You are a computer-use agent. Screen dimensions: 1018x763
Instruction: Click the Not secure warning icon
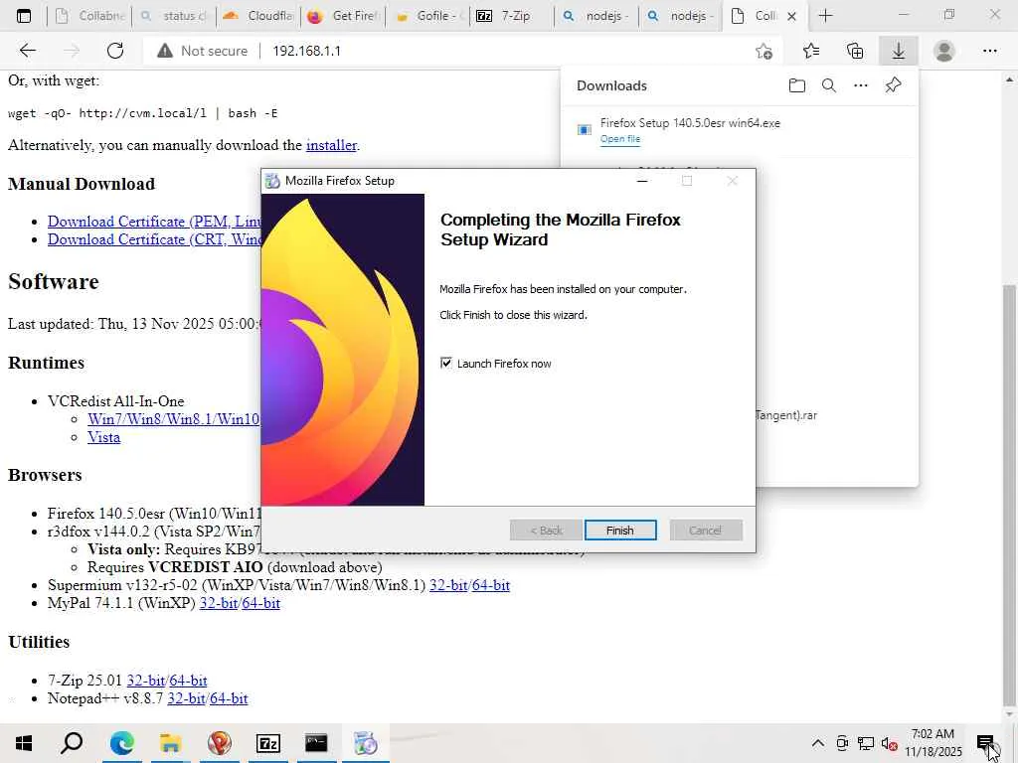pyautogui.click(x=165, y=51)
